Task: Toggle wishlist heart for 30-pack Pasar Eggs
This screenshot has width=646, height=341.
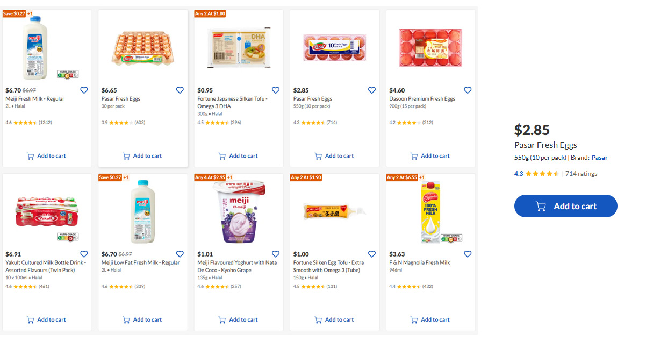Action: coord(180,90)
